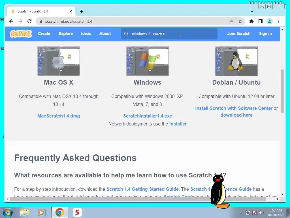
Task: Open the volume speaker tray icon
Action: [x=261, y=213]
